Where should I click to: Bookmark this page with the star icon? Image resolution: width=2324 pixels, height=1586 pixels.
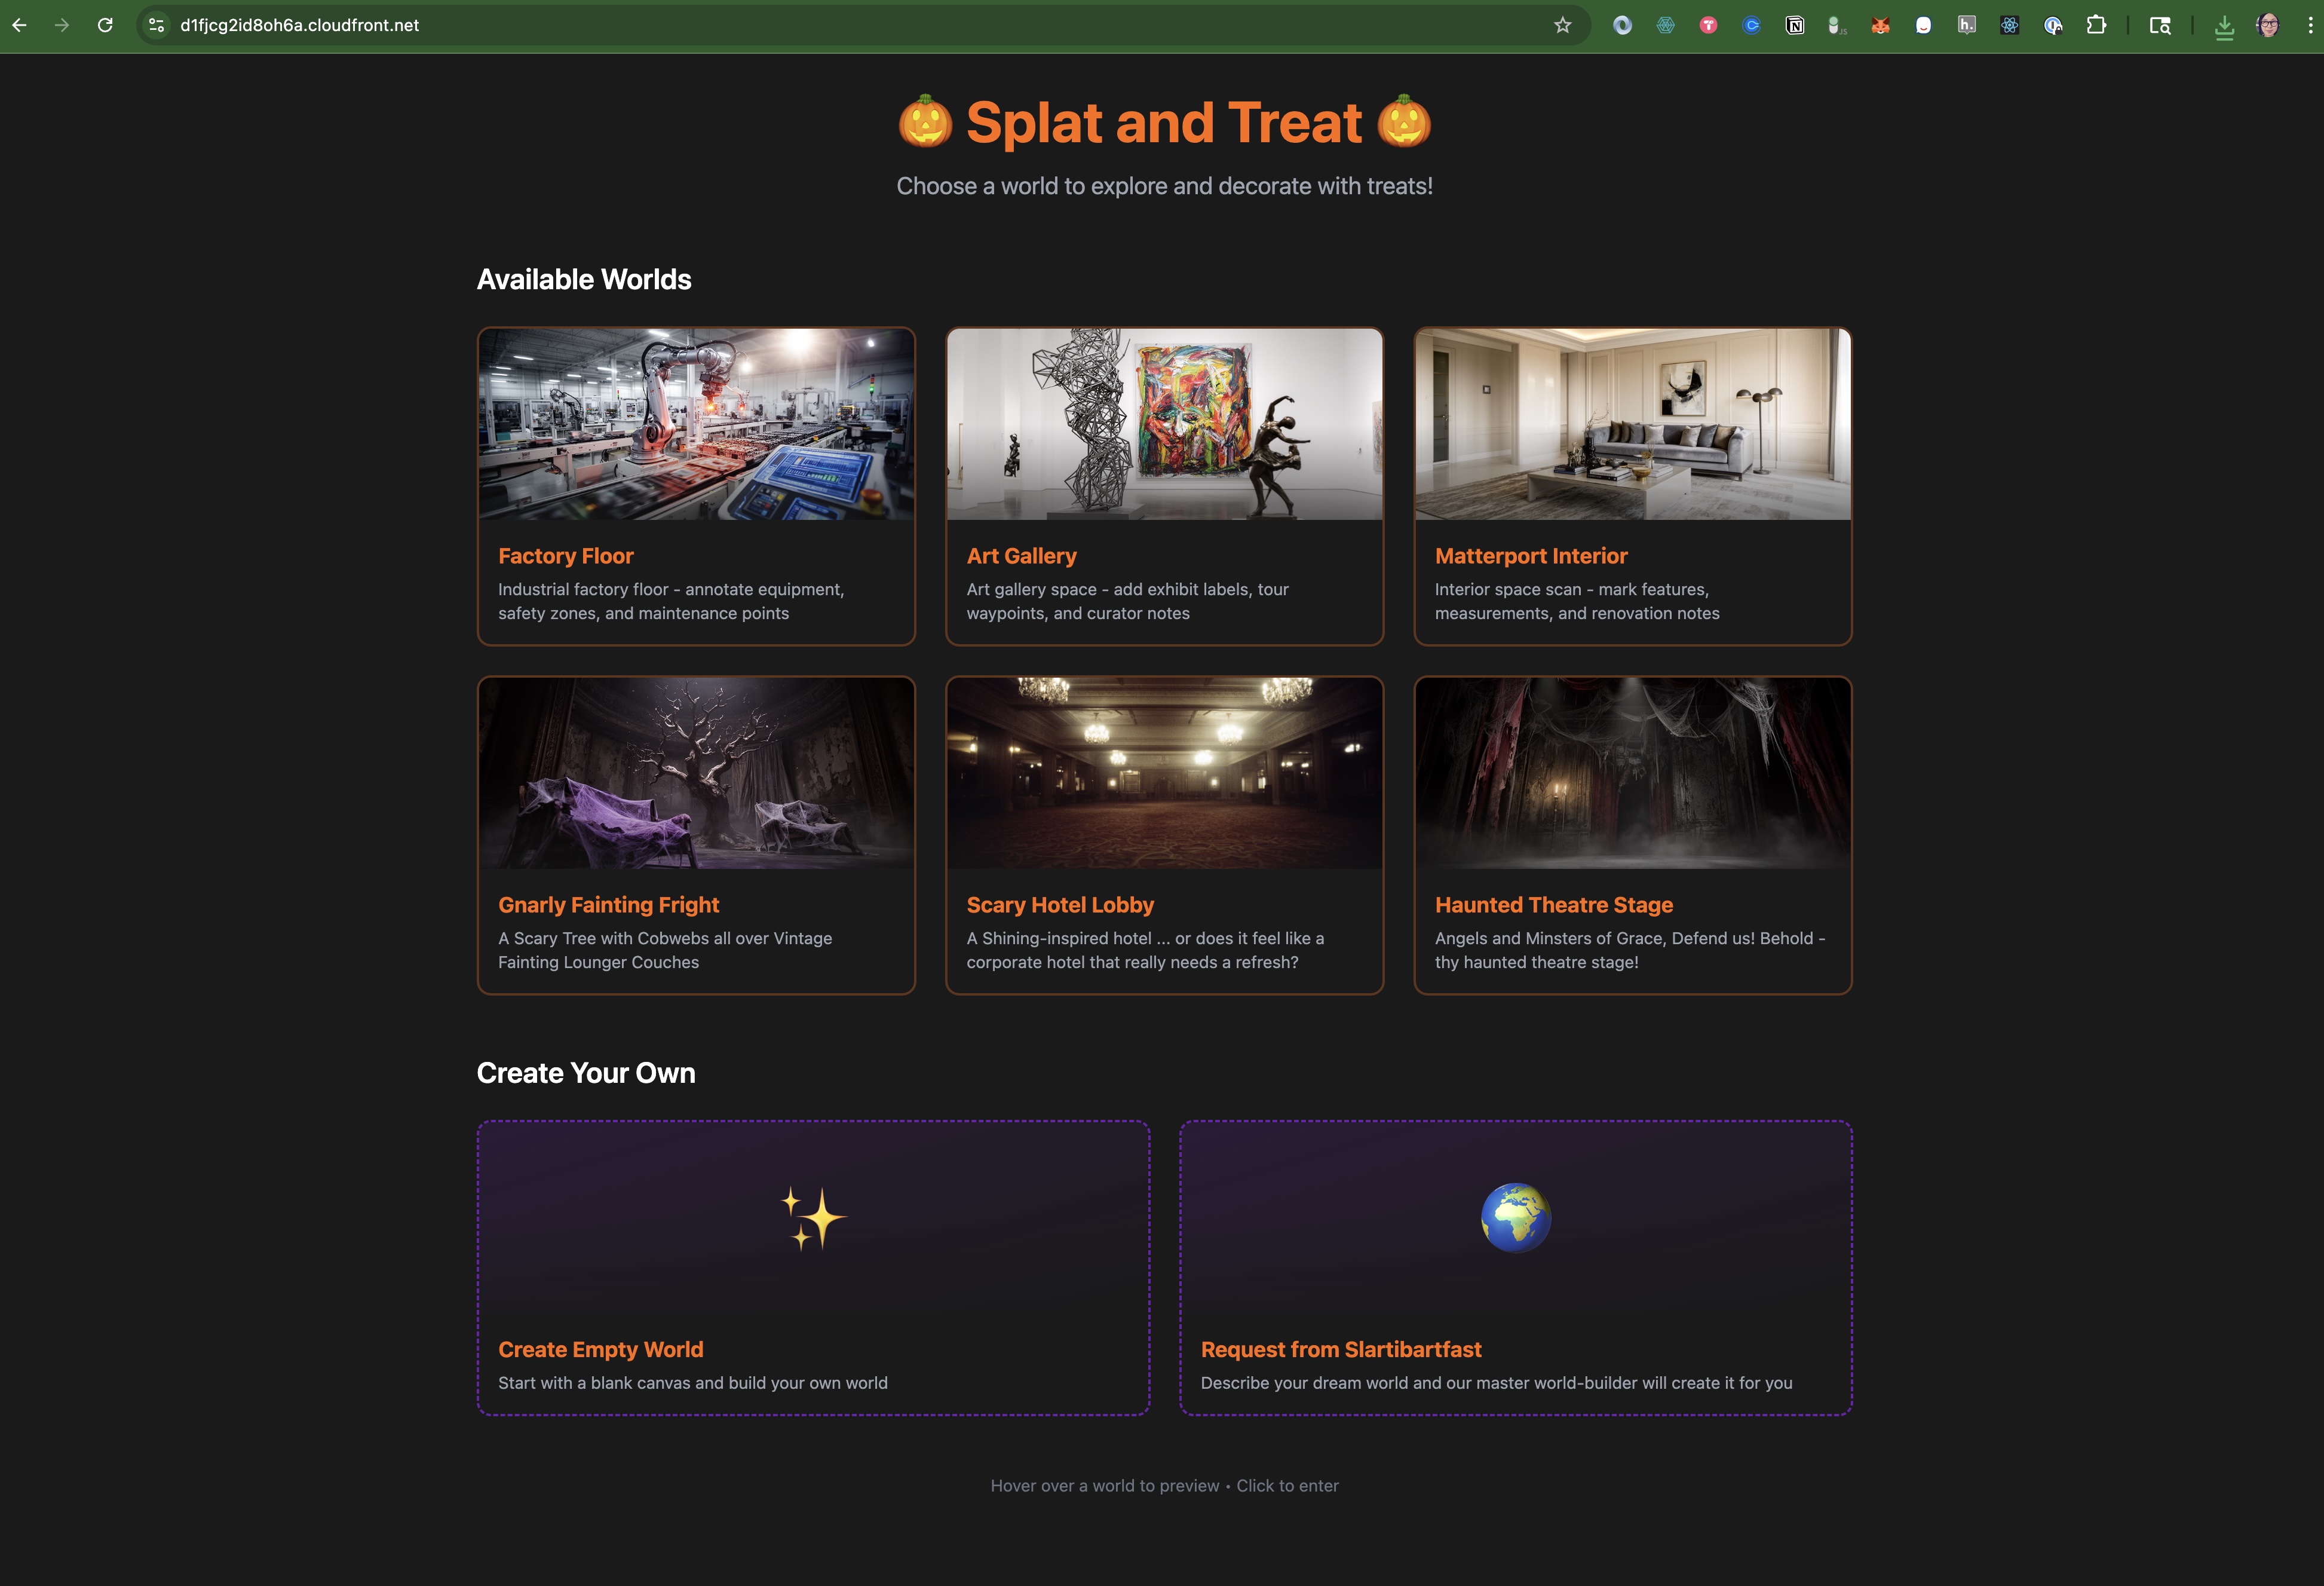[x=1562, y=25]
